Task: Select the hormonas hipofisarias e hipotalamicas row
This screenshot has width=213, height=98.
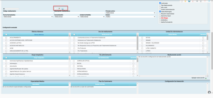Action: (21, 61)
